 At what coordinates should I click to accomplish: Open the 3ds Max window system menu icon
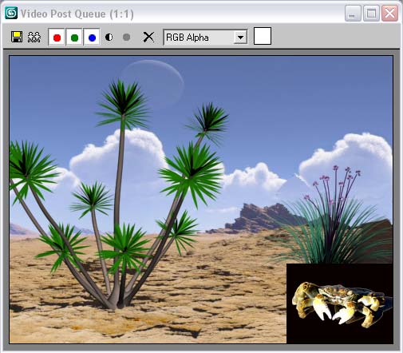click(x=11, y=14)
